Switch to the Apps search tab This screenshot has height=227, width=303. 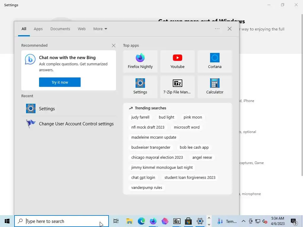38,29
